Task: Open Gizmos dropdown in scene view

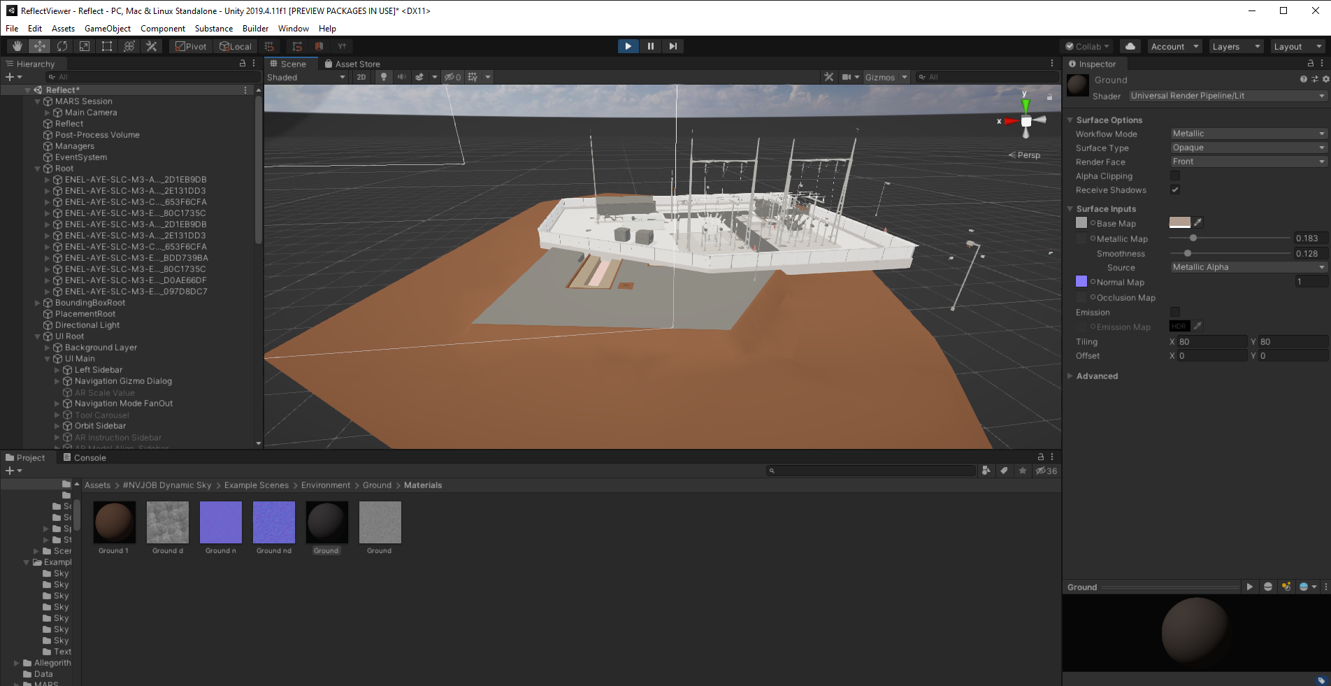Action: [886, 77]
